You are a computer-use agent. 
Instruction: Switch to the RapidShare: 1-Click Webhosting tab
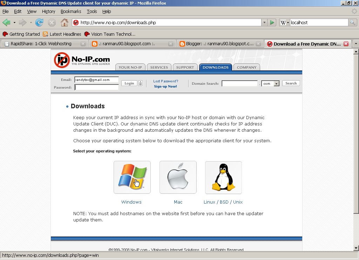point(44,44)
